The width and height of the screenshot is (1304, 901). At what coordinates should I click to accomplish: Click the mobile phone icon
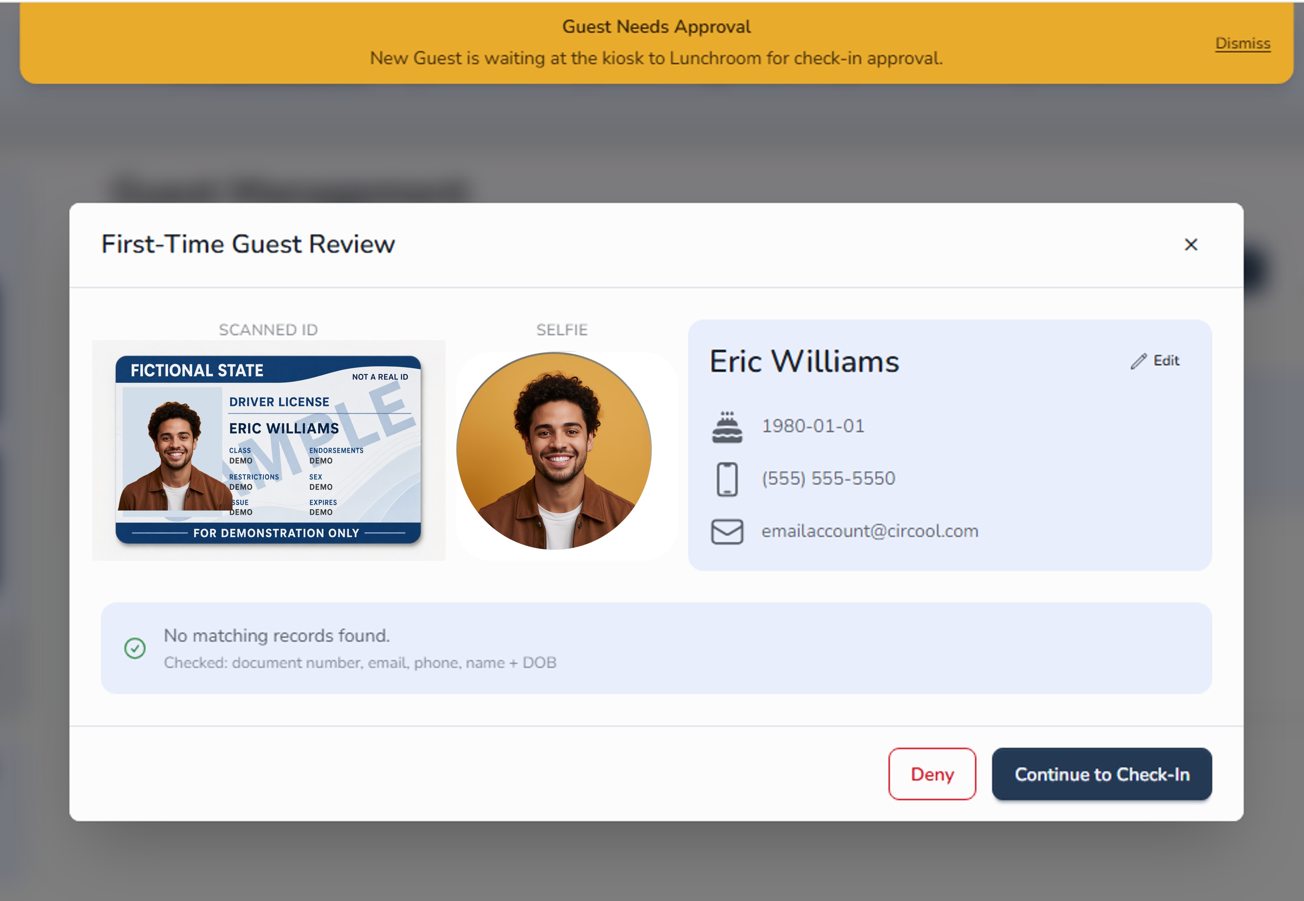pos(727,479)
